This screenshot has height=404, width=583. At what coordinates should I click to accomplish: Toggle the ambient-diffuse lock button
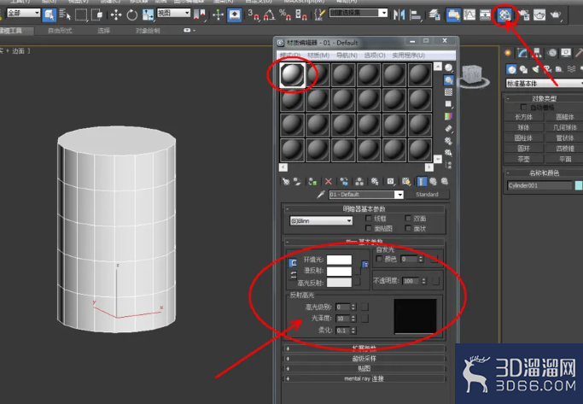point(293,263)
